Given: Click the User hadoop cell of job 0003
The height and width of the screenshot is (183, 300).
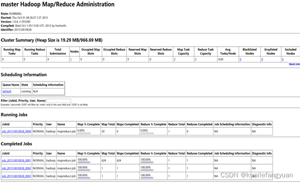Looking at the screenshot, I should (x=51, y=176).
